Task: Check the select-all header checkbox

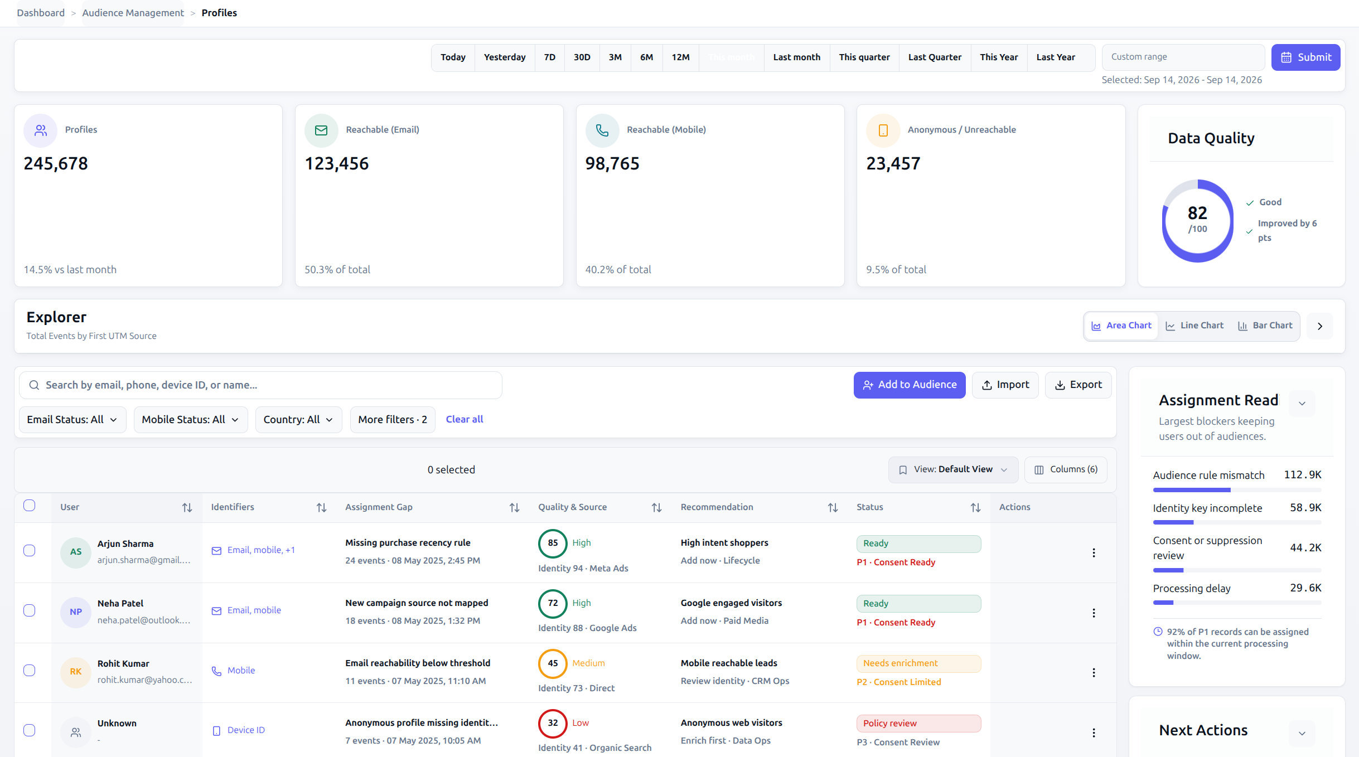Action: (x=30, y=506)
